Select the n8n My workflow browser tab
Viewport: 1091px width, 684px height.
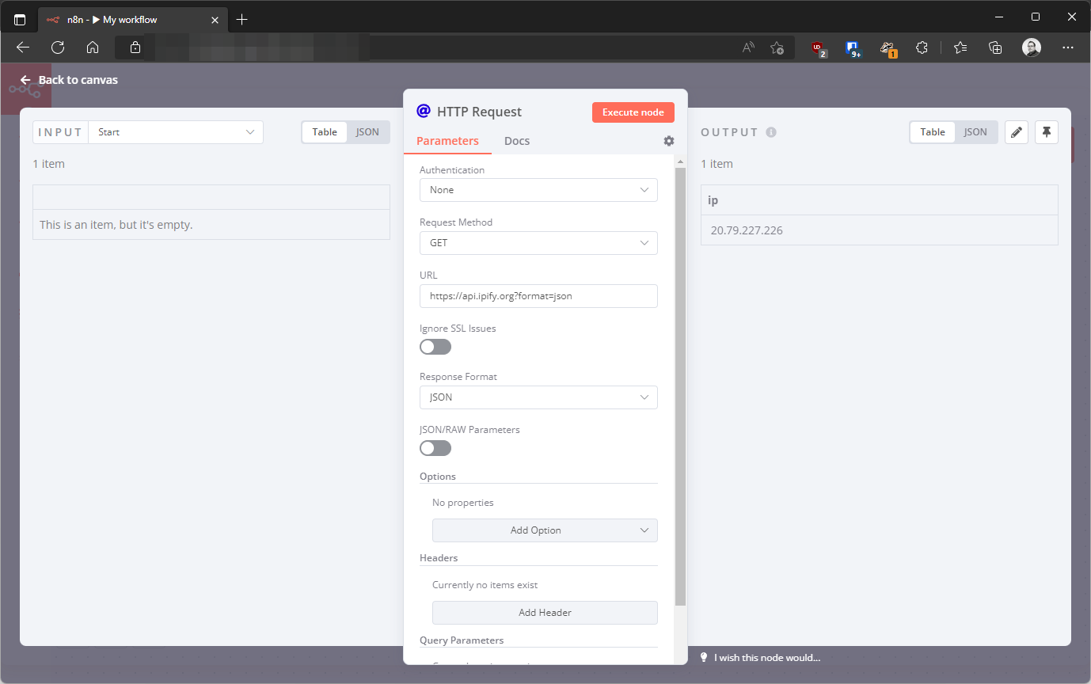tap(131, 20)
